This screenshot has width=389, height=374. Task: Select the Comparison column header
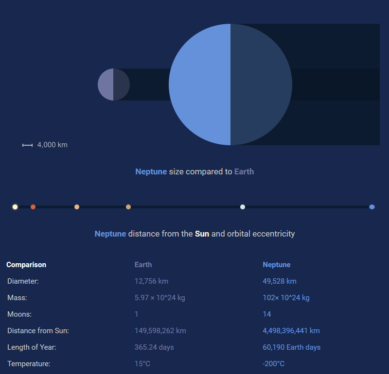coord(26,265)
